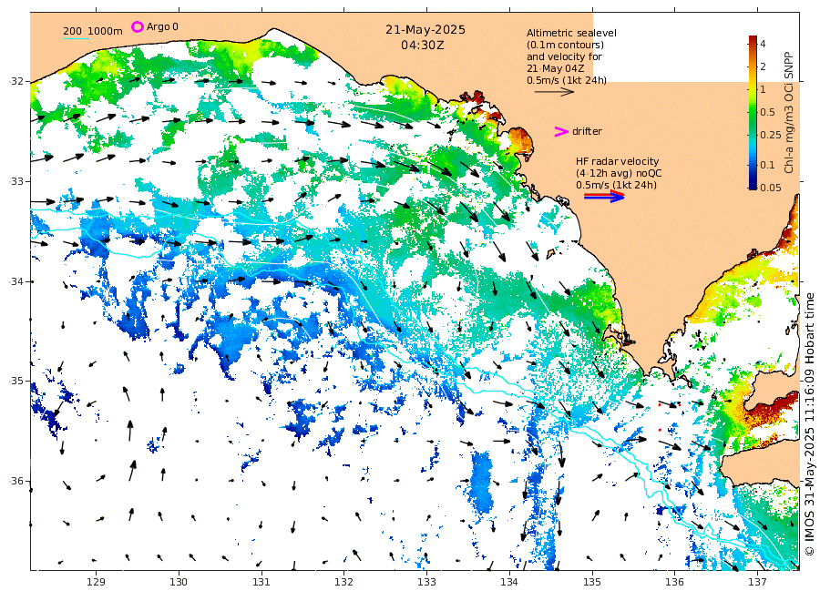Click latitude axis label -33
The height and width of the screenshot is (601, 820).
click(x=16, y=181)
